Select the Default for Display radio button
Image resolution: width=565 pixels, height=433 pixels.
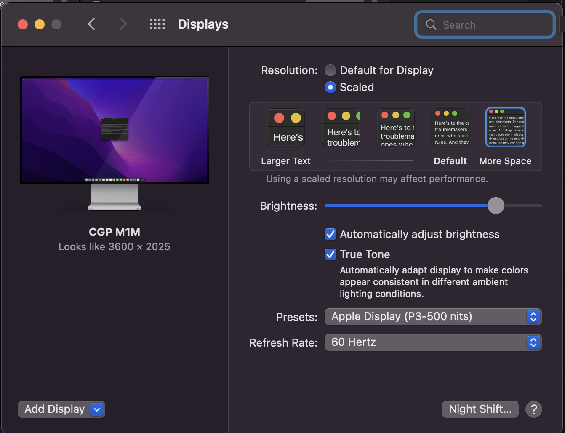[x=330, y=70]
